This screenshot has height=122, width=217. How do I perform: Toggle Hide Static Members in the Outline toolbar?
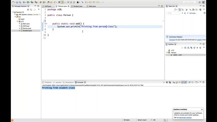194,48
